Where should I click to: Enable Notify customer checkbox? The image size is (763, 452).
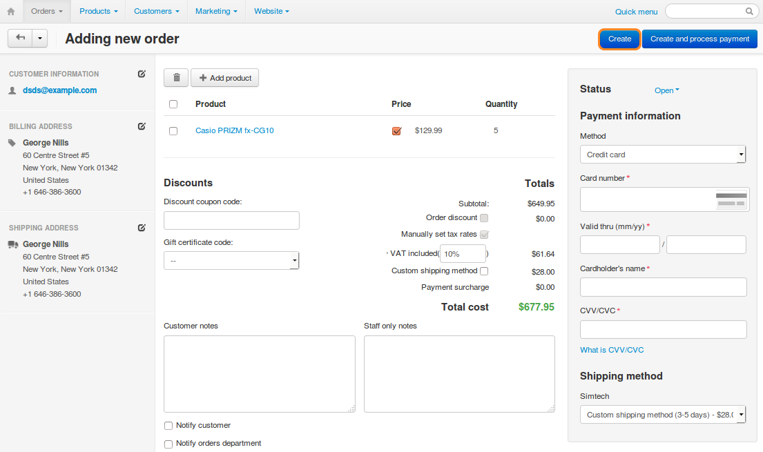[x=168, y=426]
